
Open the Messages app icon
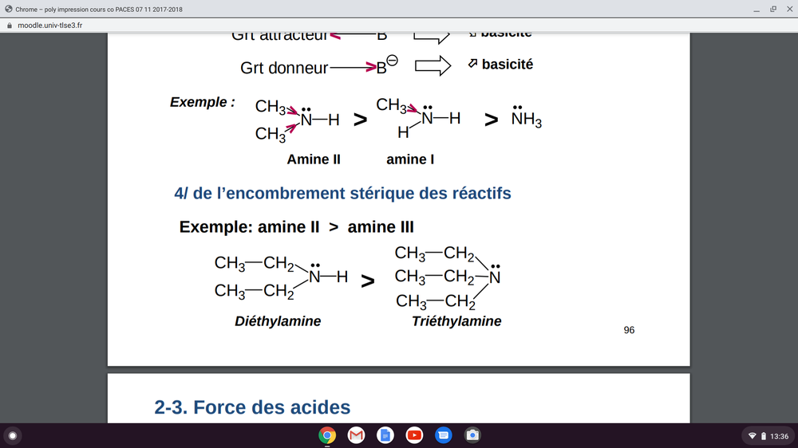[444, 435]
